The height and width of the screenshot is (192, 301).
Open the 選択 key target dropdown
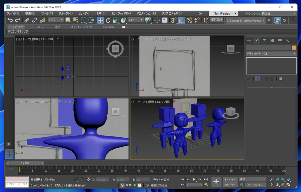pos(252,179)
